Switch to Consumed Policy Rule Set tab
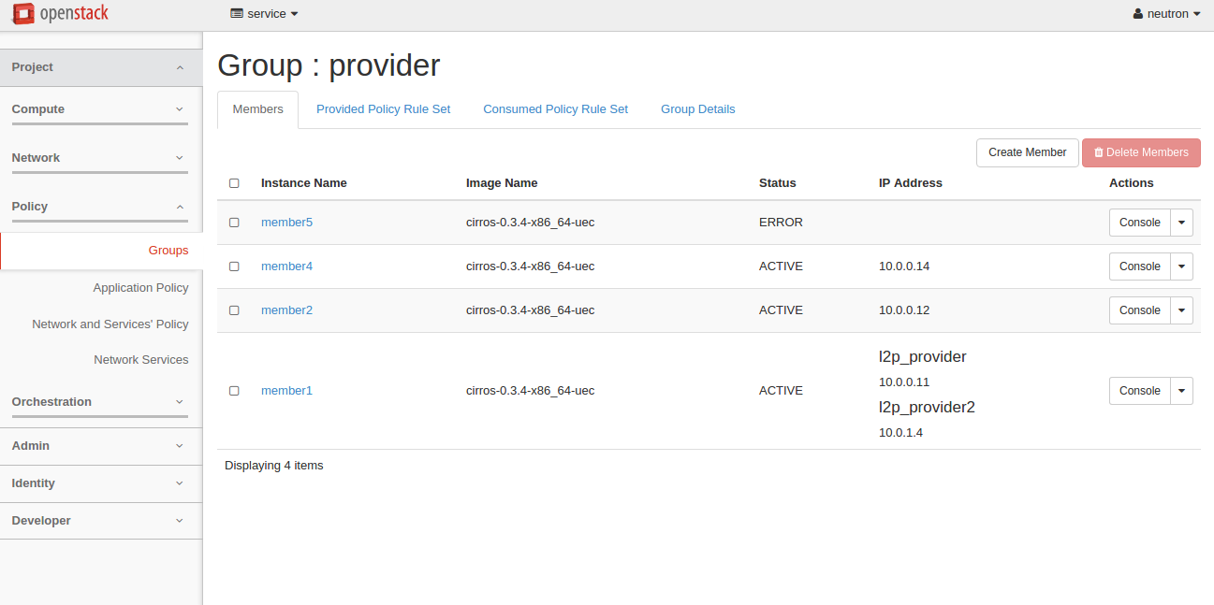The image size is (1214, 605). click(x=555, y=109)
